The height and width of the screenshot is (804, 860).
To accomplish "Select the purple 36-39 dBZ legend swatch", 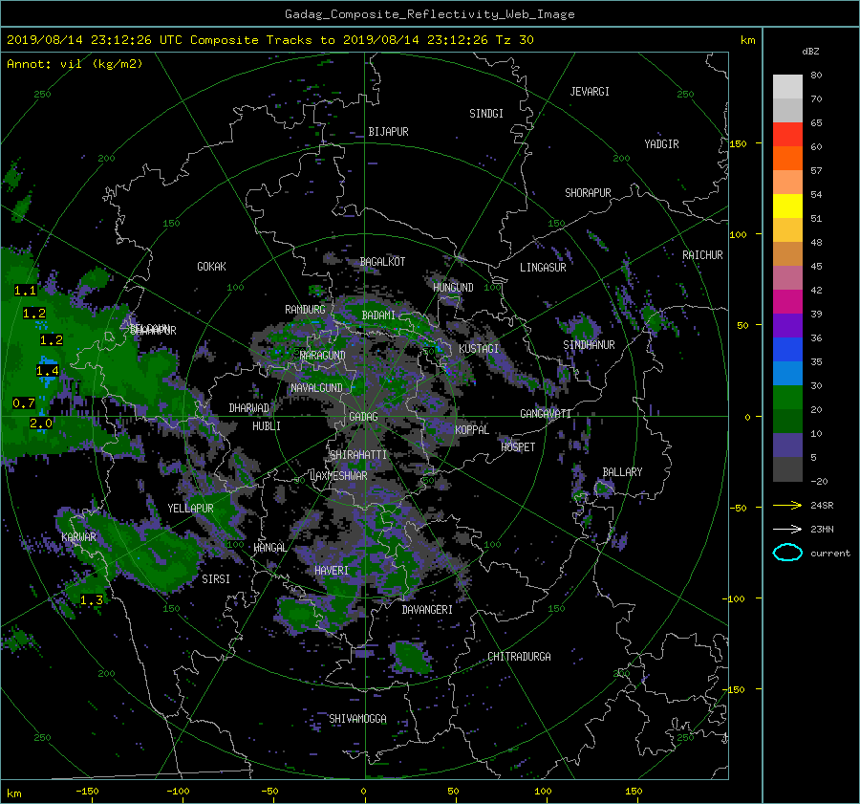I will coord(787,326).
